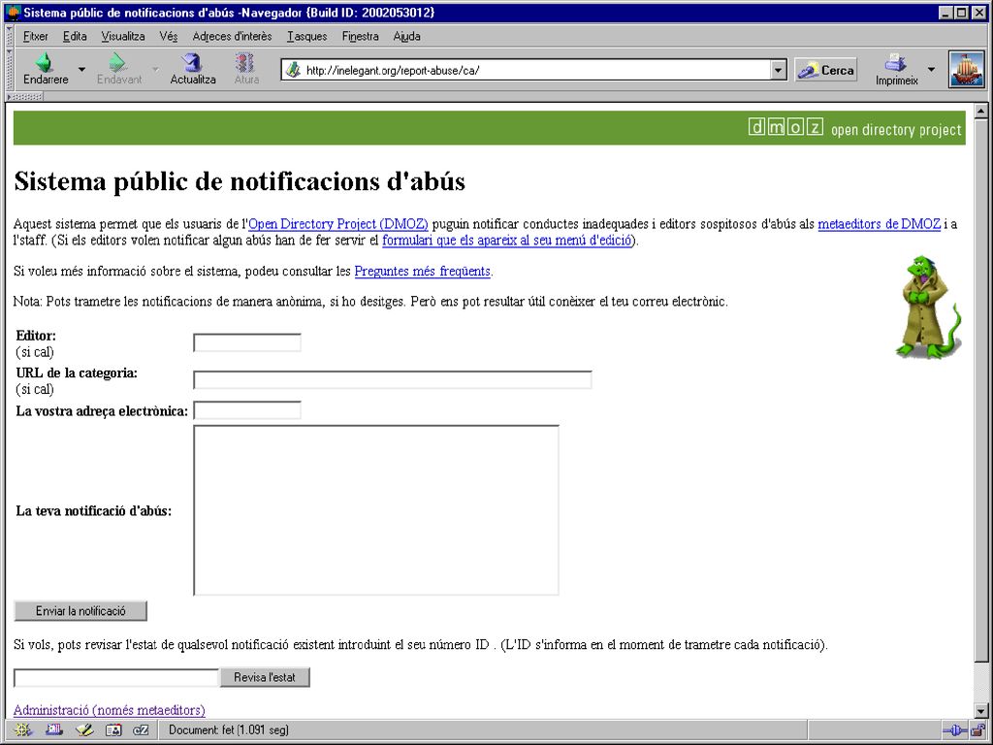The width and height of the screenshot is (993, 745).
Task: Collapse the navigation toolbar grippy
Action: 10,69
